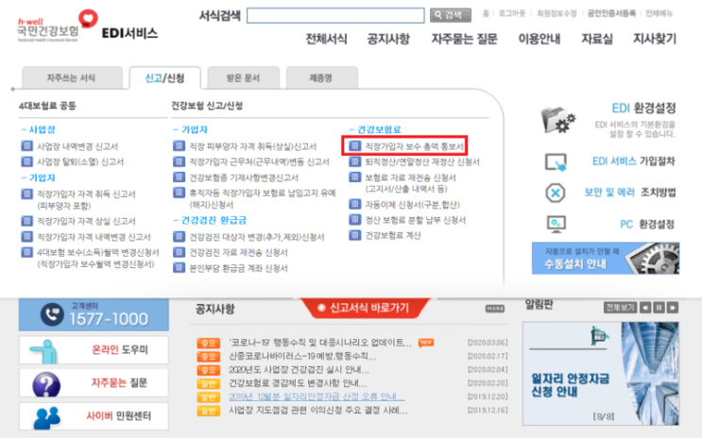
Task: Click icon beside 직장가입자 근무처 변동 신고서
Action: point(180,161)
